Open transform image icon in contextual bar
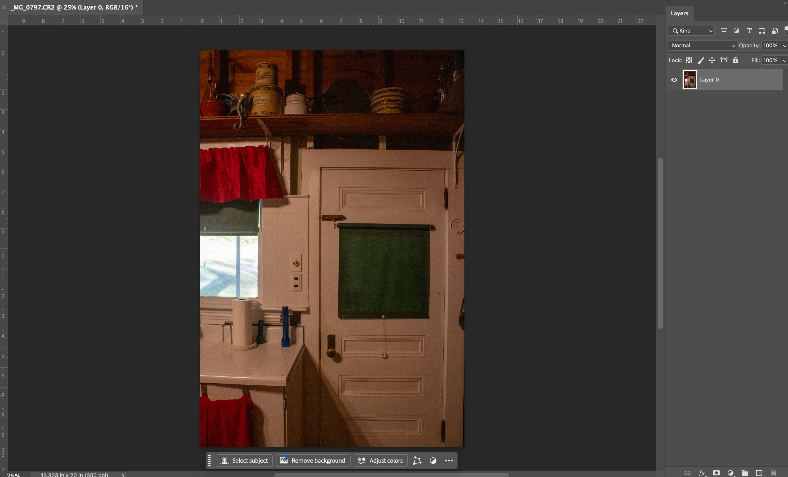The width and height of the screenshot is (788, 477). tap(417, 460)
